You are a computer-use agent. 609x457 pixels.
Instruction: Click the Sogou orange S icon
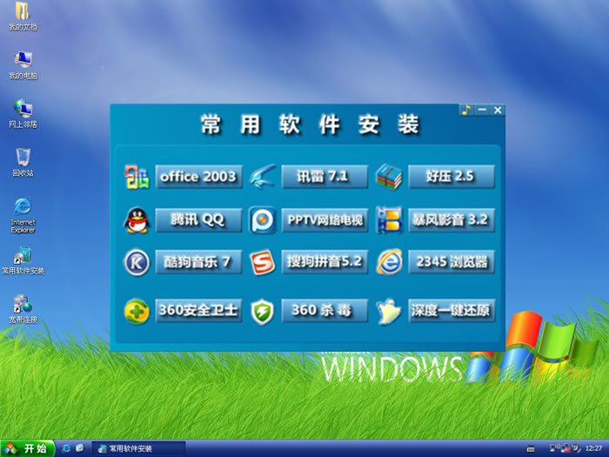(x=263, y=263)
